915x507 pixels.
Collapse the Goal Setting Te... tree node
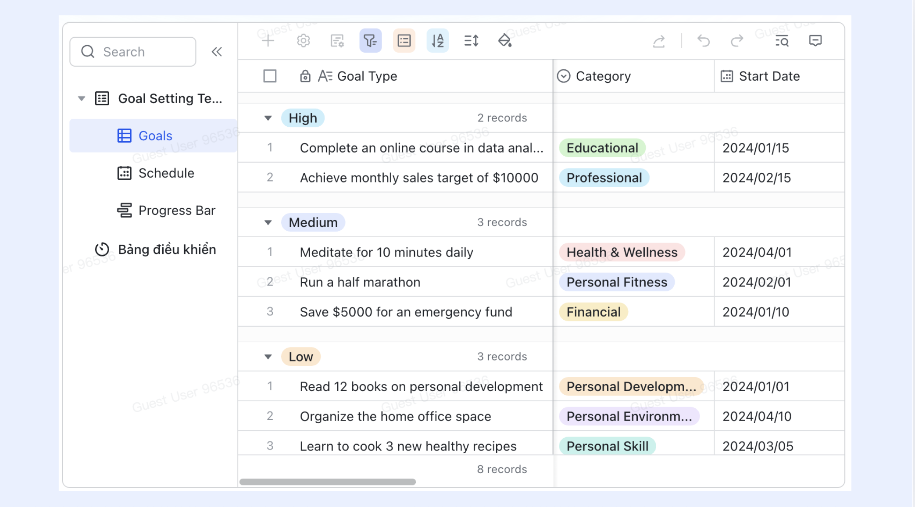82,98
